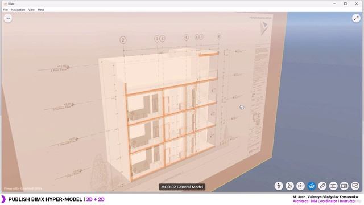Click the BIMx app icon in title bar
Screen dimensions: 364x205
tap(5, 4)
